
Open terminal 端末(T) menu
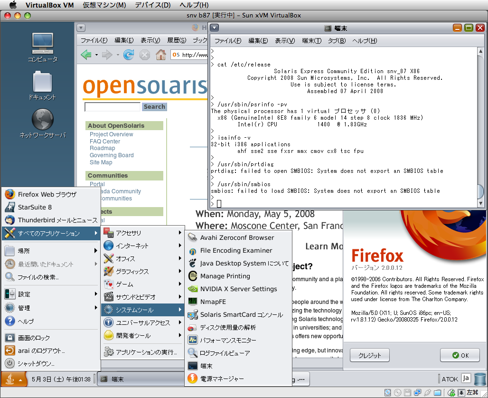click(311, 41)
